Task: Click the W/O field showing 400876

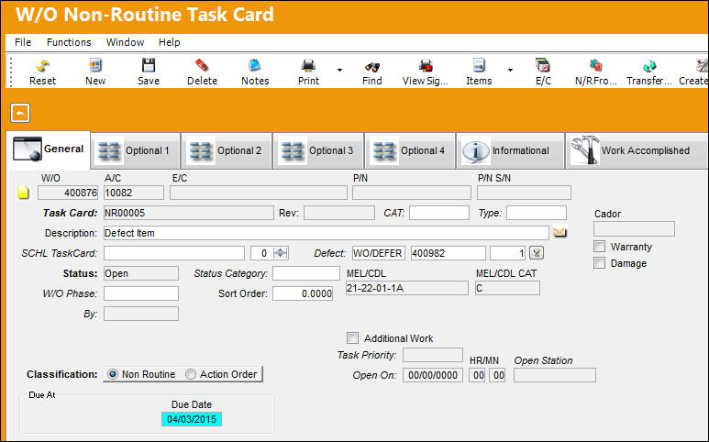Action: pyautogui.click(x=68, y=193)
